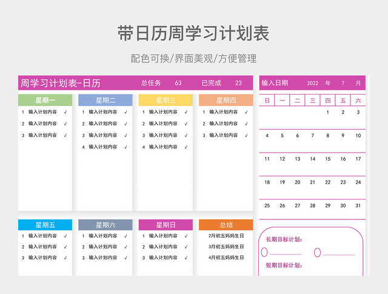The image size is (388, 294).
Task: Click the 输入日期 label
Action: tap(275, 83)
